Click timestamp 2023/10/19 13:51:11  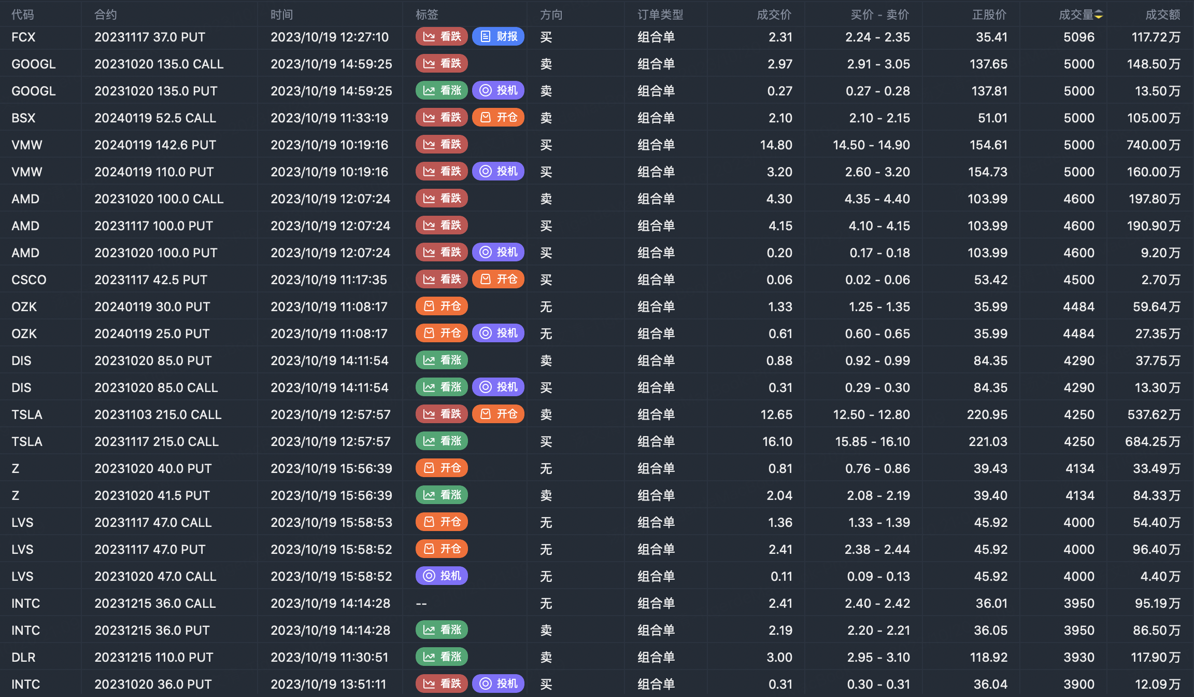tap(329, 685)
